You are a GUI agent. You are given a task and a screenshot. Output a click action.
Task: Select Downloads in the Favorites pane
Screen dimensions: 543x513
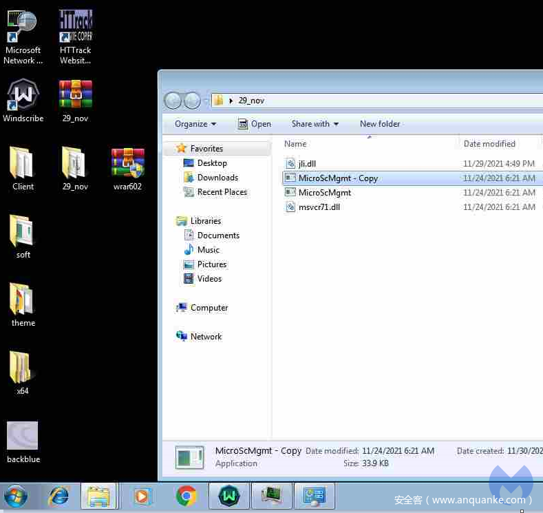(x=217, y=178)
